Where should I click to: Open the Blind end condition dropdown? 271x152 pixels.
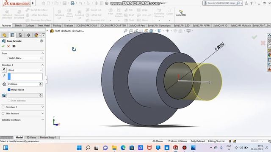pyautogui.click(x=25, y=70)
